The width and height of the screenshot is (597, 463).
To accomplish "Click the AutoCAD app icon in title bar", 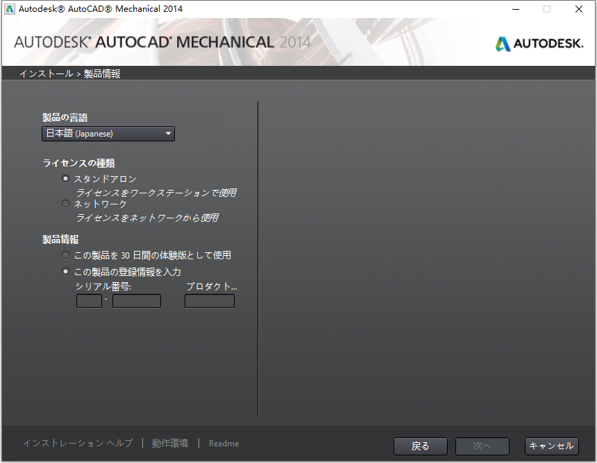I will tap(10, 9).
